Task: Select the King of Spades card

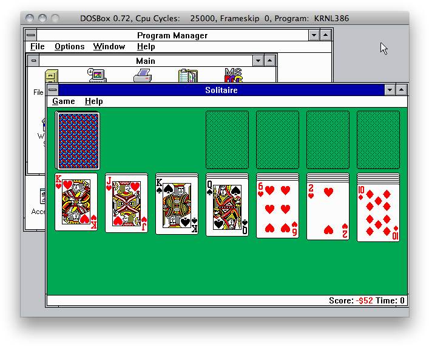Action: tap(177, 205)
